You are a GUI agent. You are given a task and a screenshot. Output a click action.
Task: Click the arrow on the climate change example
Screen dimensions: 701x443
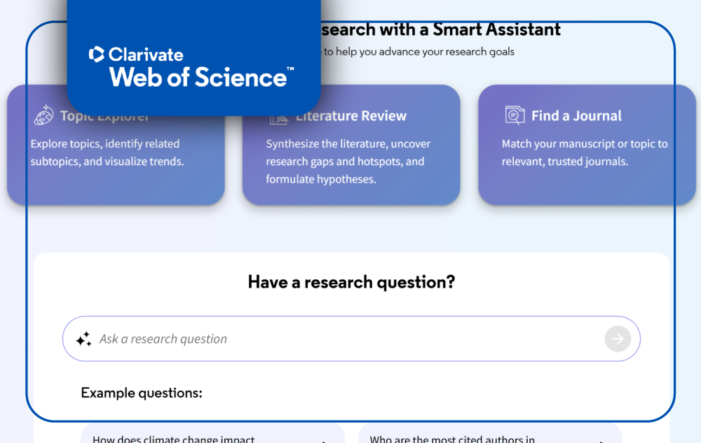(x=324, y=440)
